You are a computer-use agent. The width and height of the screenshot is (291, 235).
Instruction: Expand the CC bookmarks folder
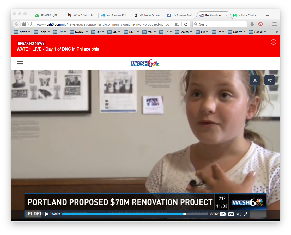pos(114,32)
